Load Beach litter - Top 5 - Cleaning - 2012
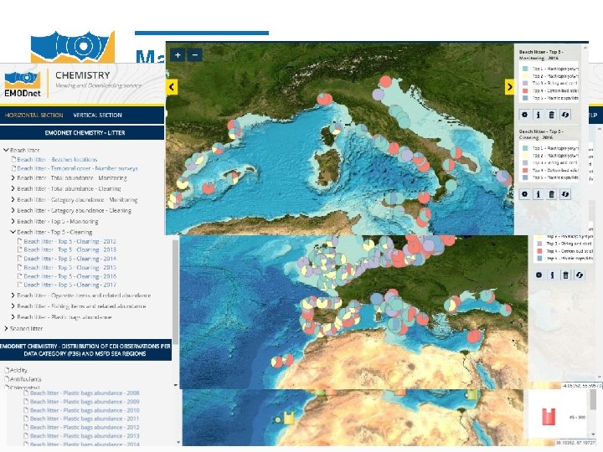 [70, 241]
